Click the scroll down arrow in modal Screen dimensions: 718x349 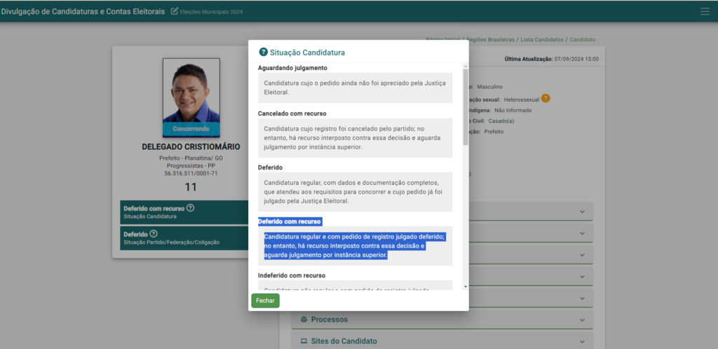(466, 287)
